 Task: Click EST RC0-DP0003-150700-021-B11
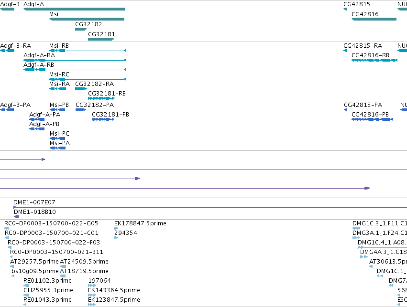pos(56,252)
